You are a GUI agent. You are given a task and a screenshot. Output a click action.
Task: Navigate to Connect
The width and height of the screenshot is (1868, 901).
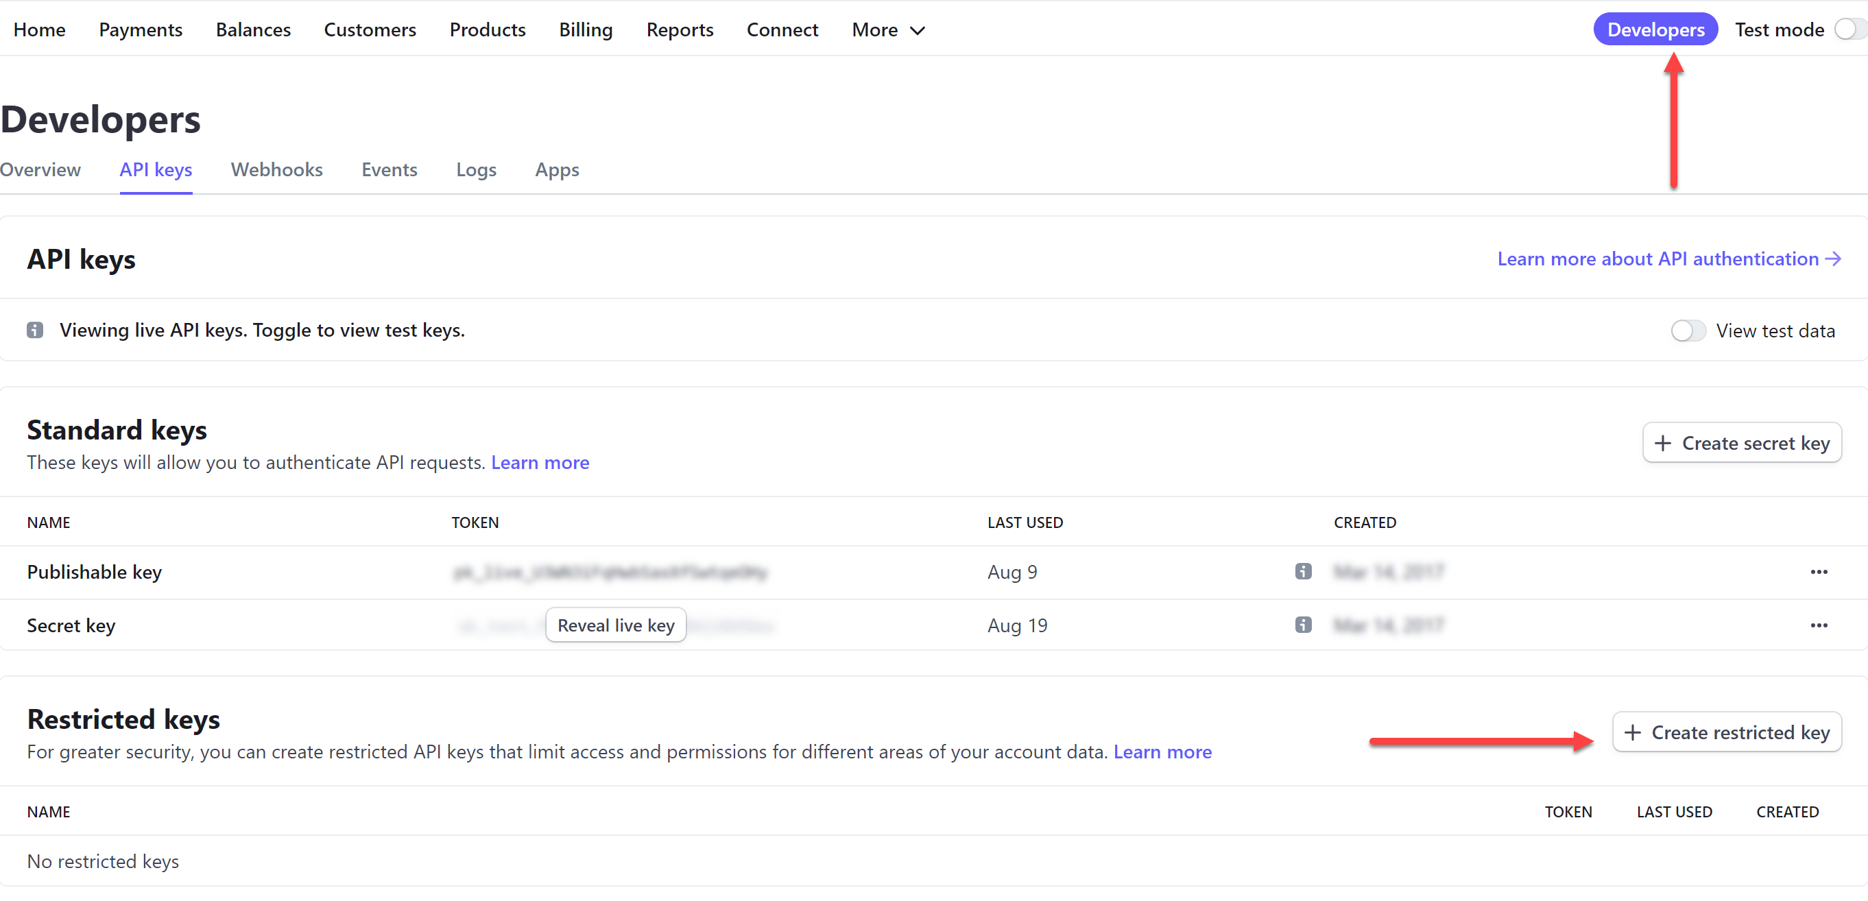782,29
